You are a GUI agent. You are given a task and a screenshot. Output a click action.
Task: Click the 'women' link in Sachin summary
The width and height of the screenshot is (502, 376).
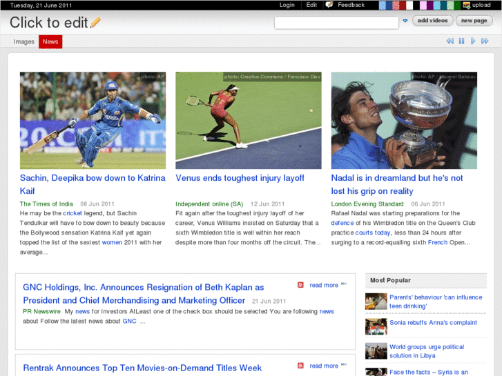pos(112,242)
